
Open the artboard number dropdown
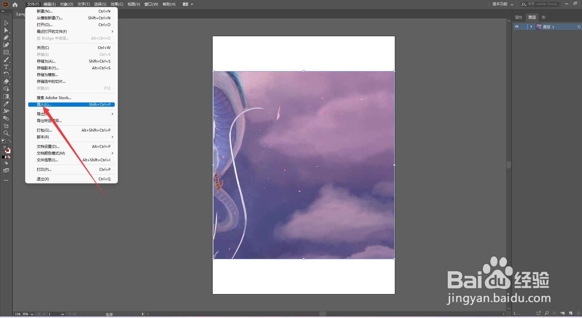63,314
